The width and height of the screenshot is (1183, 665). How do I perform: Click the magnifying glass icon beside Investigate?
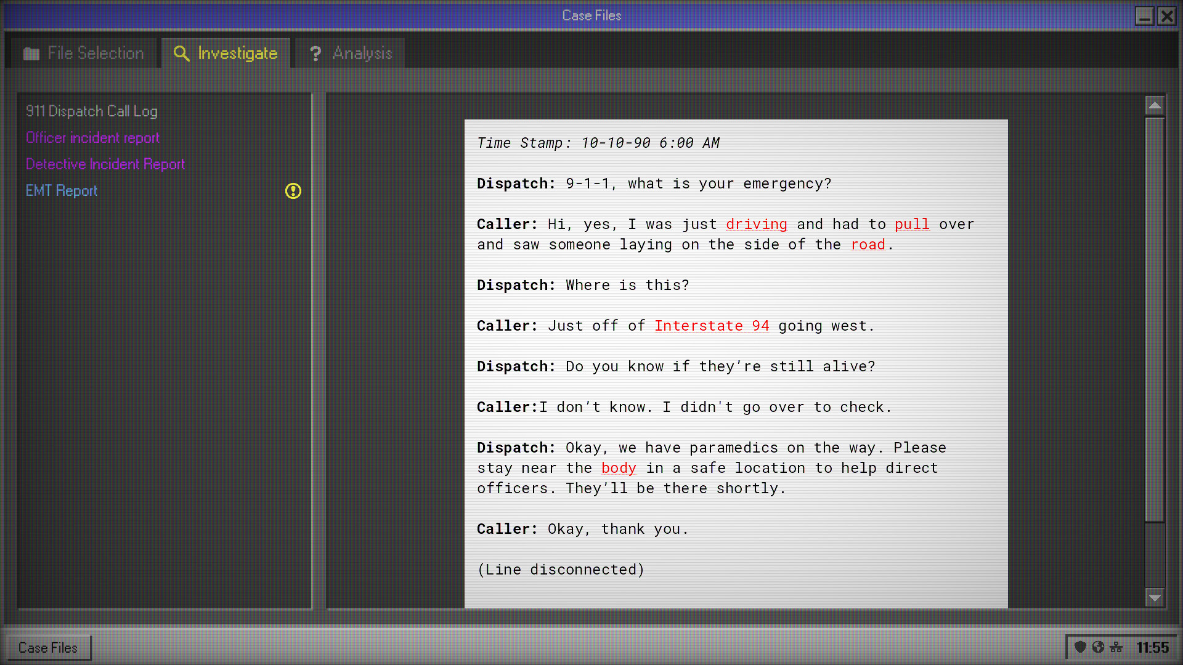tap(181, 54)
